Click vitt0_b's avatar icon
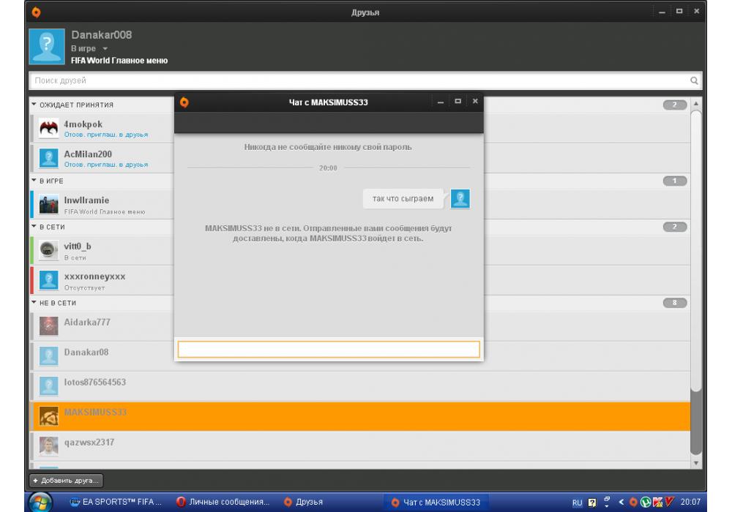This screenshot has height=512, width=732. (48, 250)
